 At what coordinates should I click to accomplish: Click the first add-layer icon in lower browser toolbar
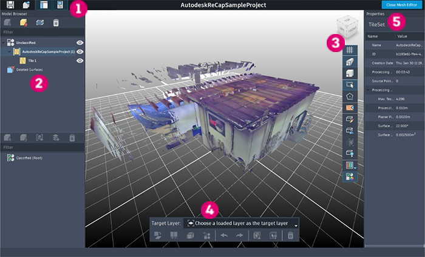point(7,138)
